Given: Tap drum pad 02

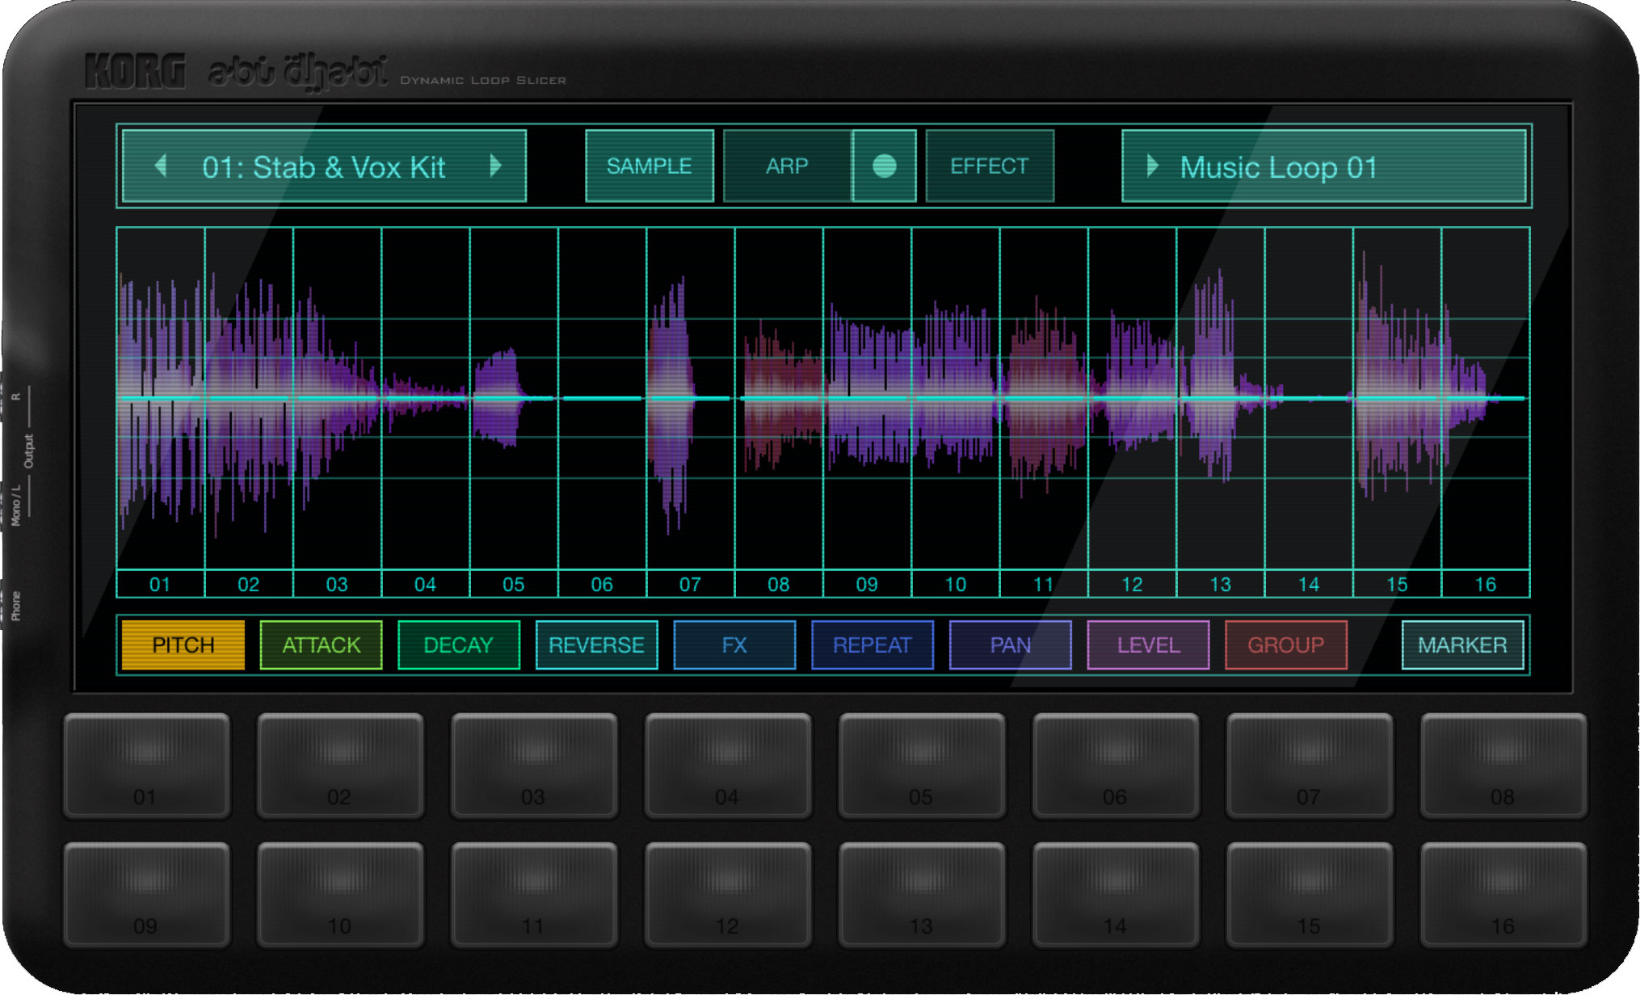Looking at the screenshot, I should point(340,765).
